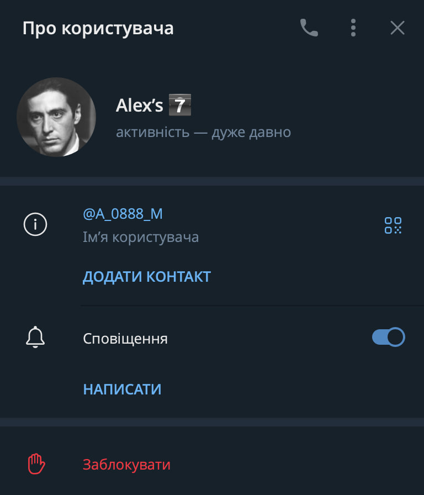424x495 pixels.
Task: Open Alex's profile photo
Action: click(56, 117)
